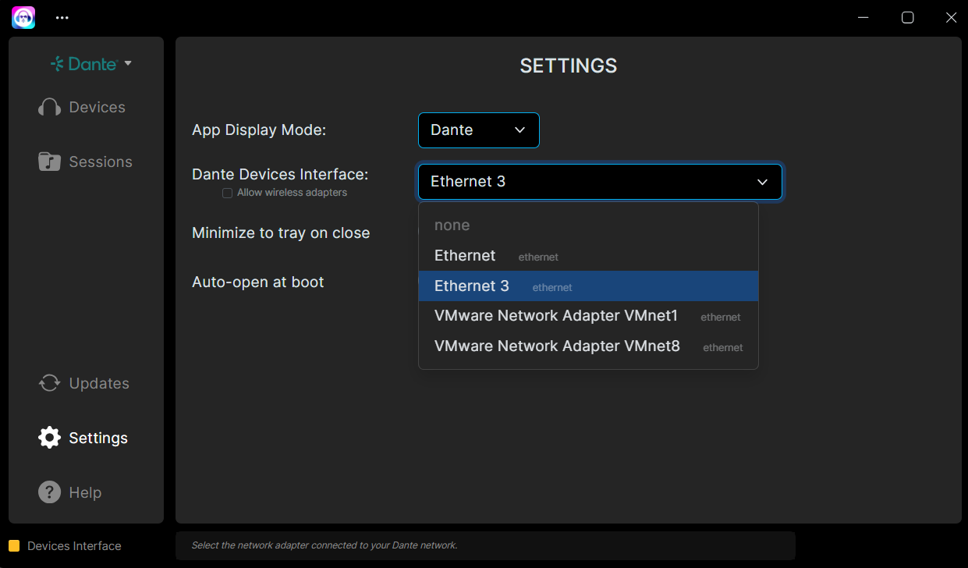Click the App Display Mode label
The height and width of the screenshot is (568, 968).
tap(259, 130)
